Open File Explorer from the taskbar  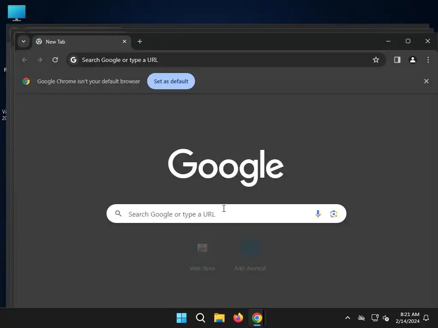coord(219,318)
